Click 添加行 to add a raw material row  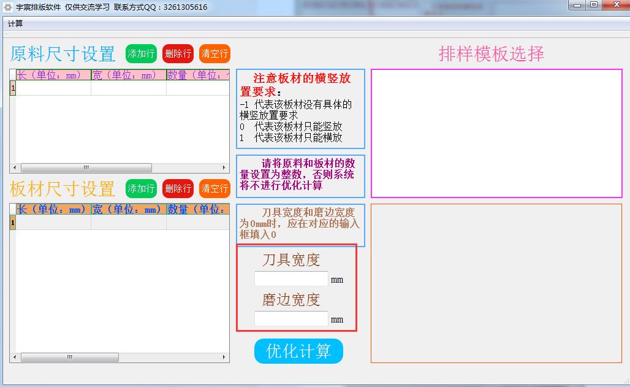coord(141,54)
